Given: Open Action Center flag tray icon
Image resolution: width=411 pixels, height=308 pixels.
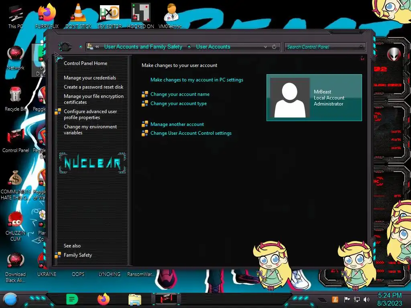Looking at the screenshot, I should 347,299.
